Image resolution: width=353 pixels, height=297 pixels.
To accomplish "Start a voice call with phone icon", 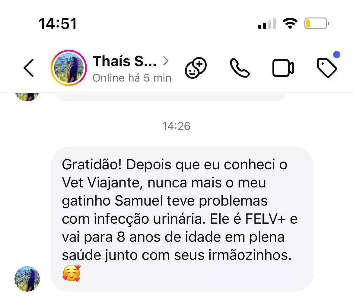I will click(240, 68).
